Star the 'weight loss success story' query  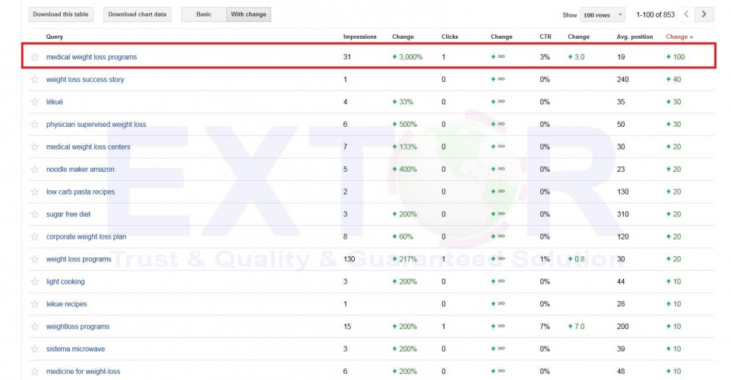pyautogui.click(x=34, y=80)
